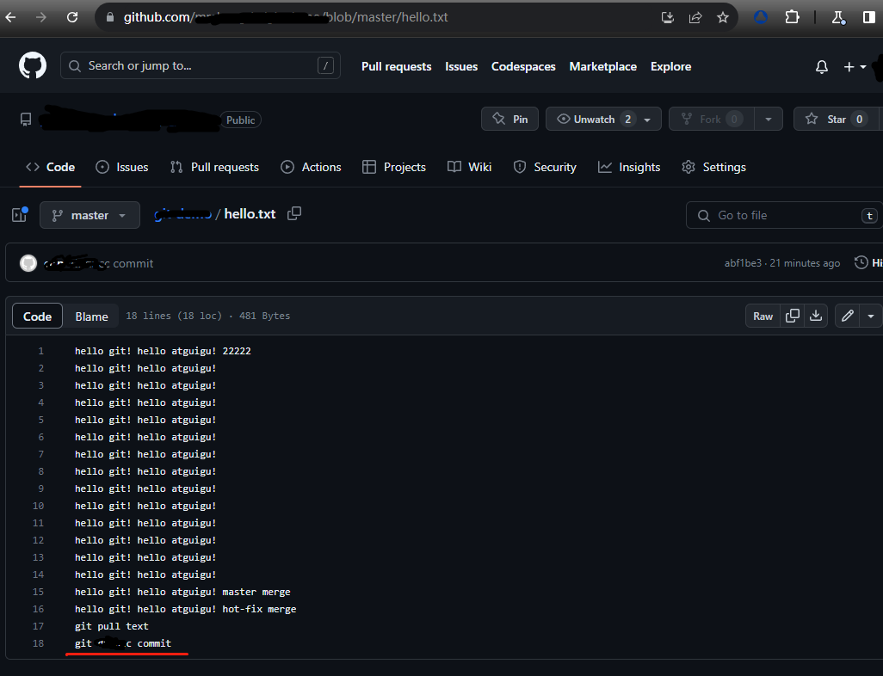Click the browser address bar URL
This screenshot has width=883, height=676.
[286, 17]
